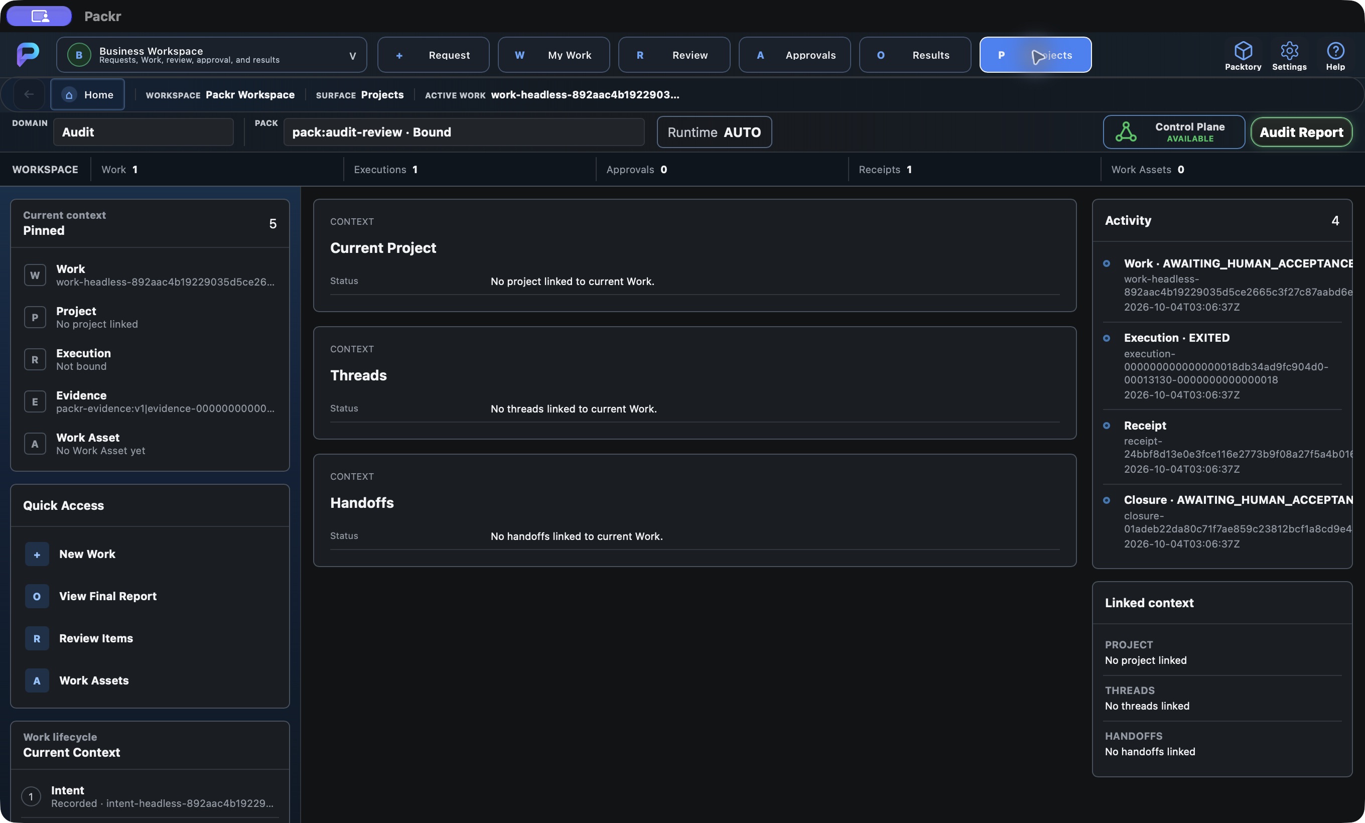1365x823 pixels.
Task: Select the pinned Project P icon
Action: (x=35, y=317)
